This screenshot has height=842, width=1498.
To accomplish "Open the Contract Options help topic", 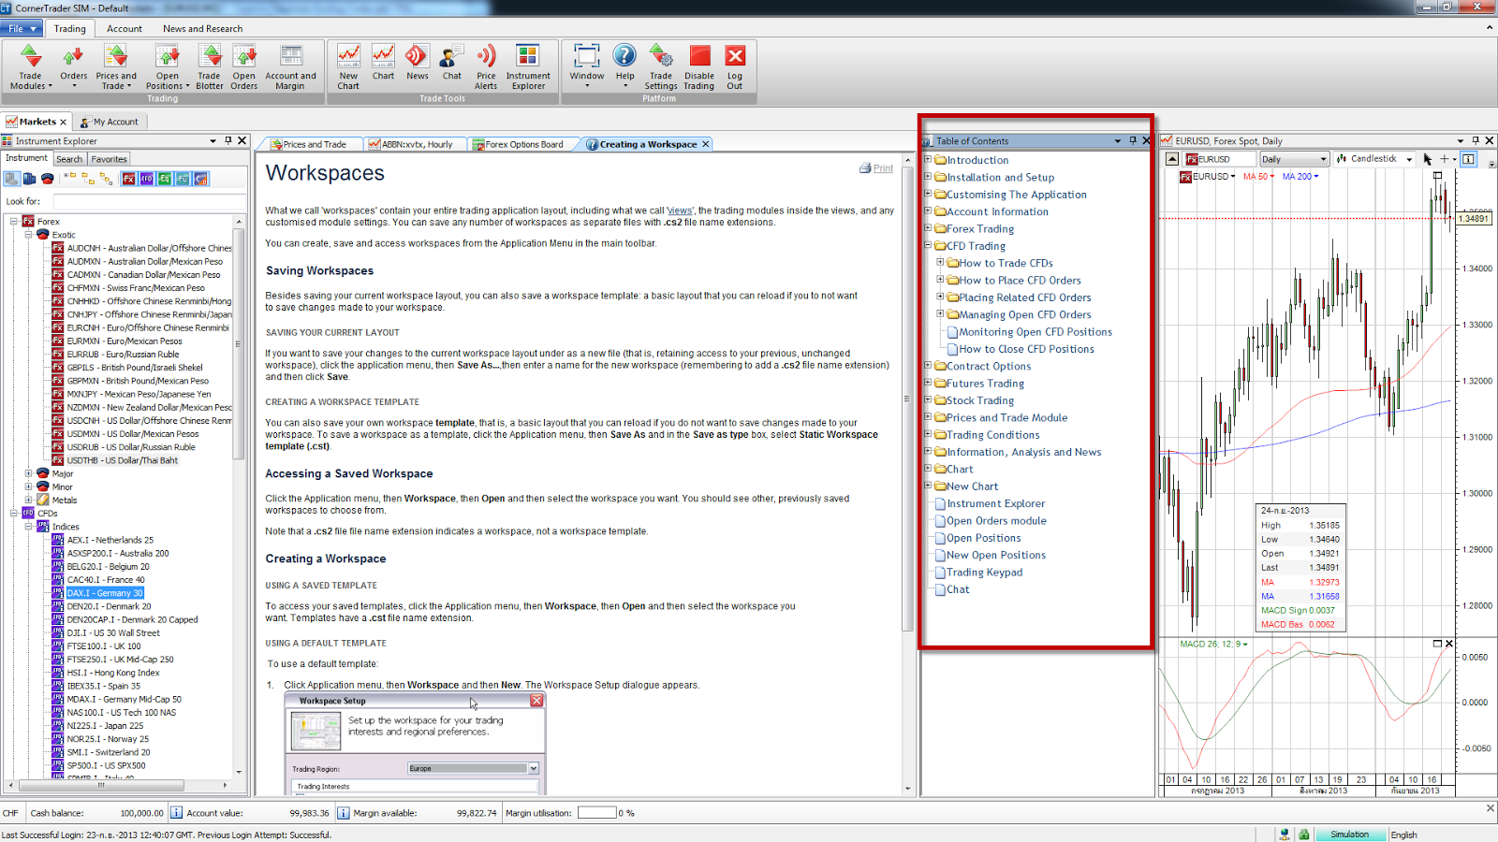I will pyautogui.click(x=988, y=367).
